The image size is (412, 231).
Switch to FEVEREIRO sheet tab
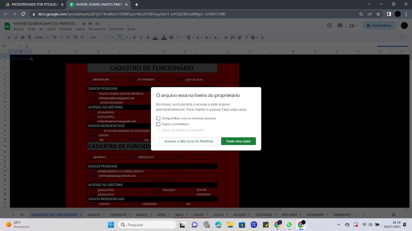[118, 215]
